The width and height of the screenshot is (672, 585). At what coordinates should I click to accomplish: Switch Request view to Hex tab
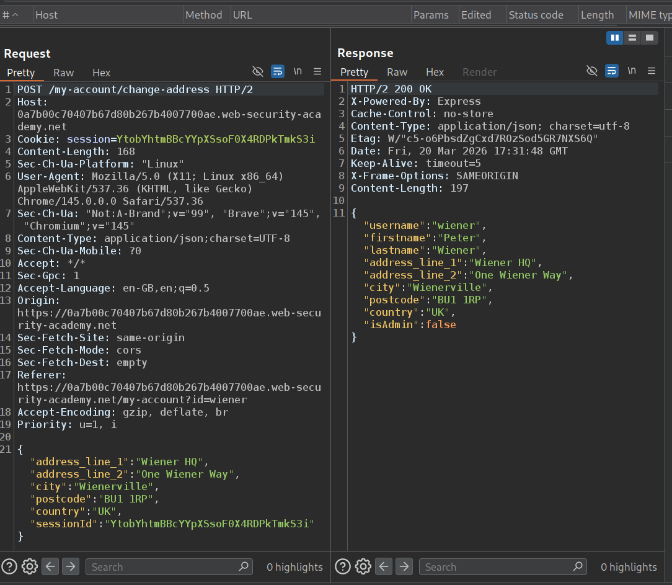[x=101, y=73]
